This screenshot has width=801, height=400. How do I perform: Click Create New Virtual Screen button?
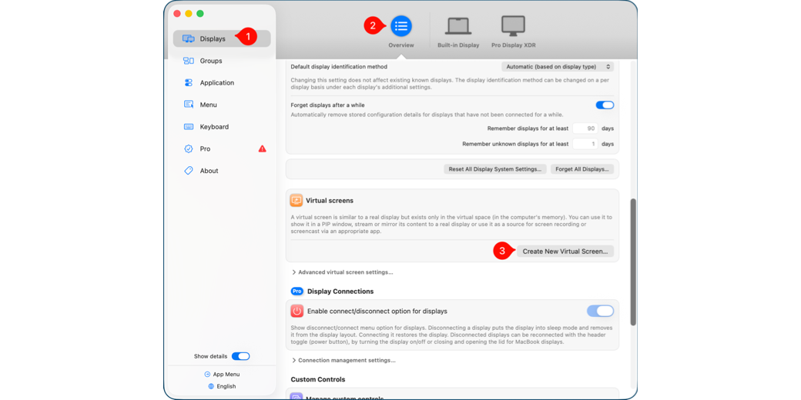coord(565,252)
